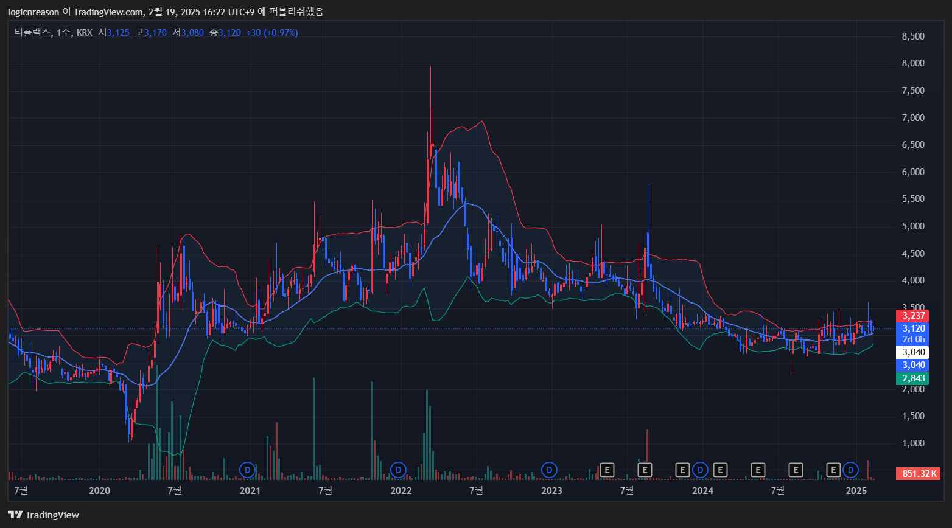952x528 pixels.
Task: Click the D dividend marker near 2025
Action: coord(850,470)
